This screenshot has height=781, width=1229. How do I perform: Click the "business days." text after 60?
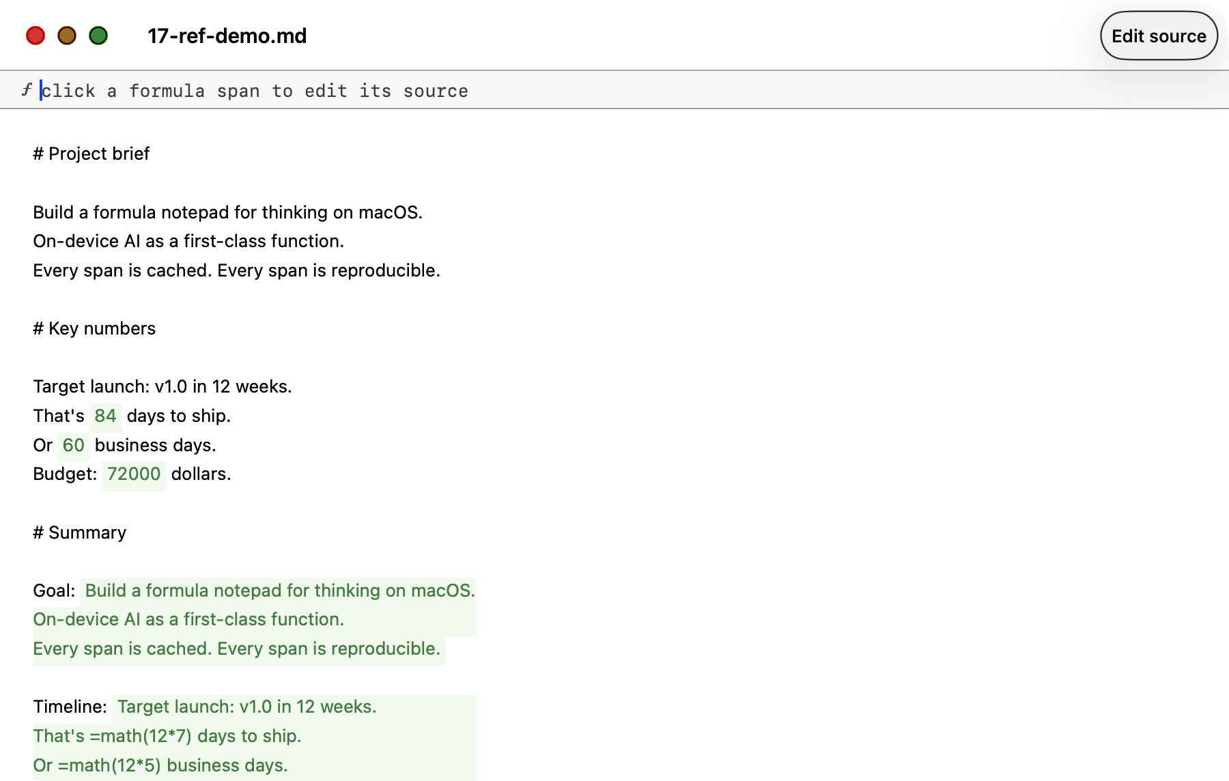(x=155, y=446)
